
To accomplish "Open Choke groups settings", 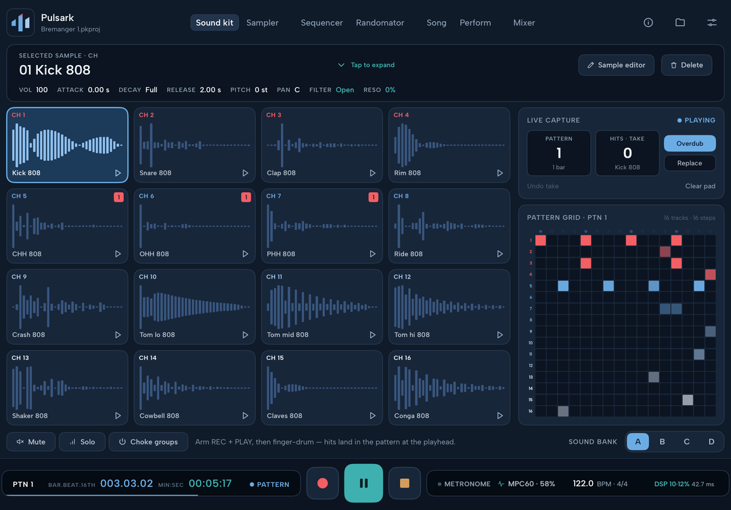I will point(148,442).
